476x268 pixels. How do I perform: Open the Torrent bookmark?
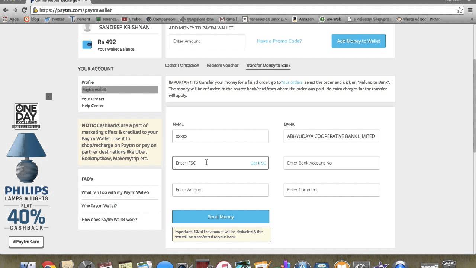coord(80,19)
